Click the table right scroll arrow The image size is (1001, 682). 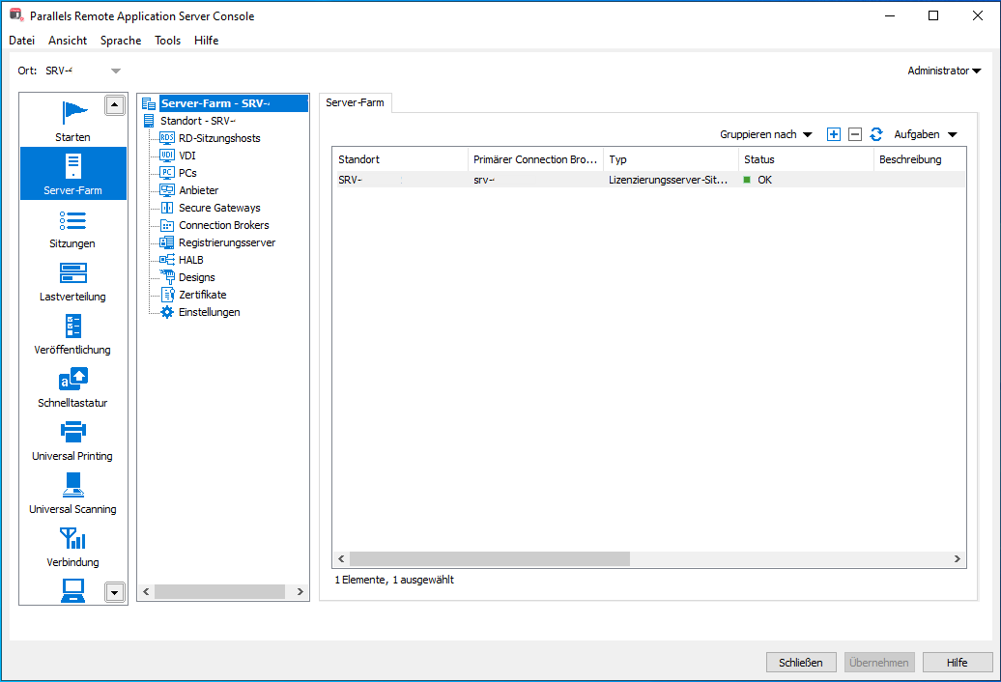point(957,559)
